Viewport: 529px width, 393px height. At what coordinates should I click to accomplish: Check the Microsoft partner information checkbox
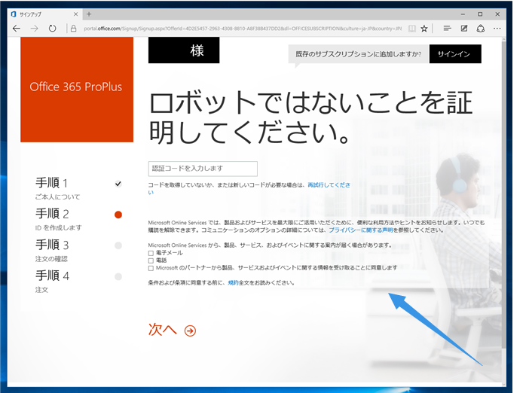pos(151,269)
